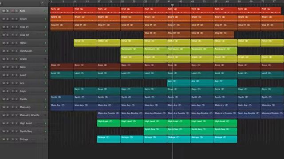Solo the Snare track

8,19
